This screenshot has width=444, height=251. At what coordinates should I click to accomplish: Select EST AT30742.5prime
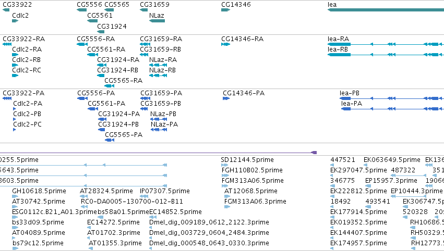point(39,202)
